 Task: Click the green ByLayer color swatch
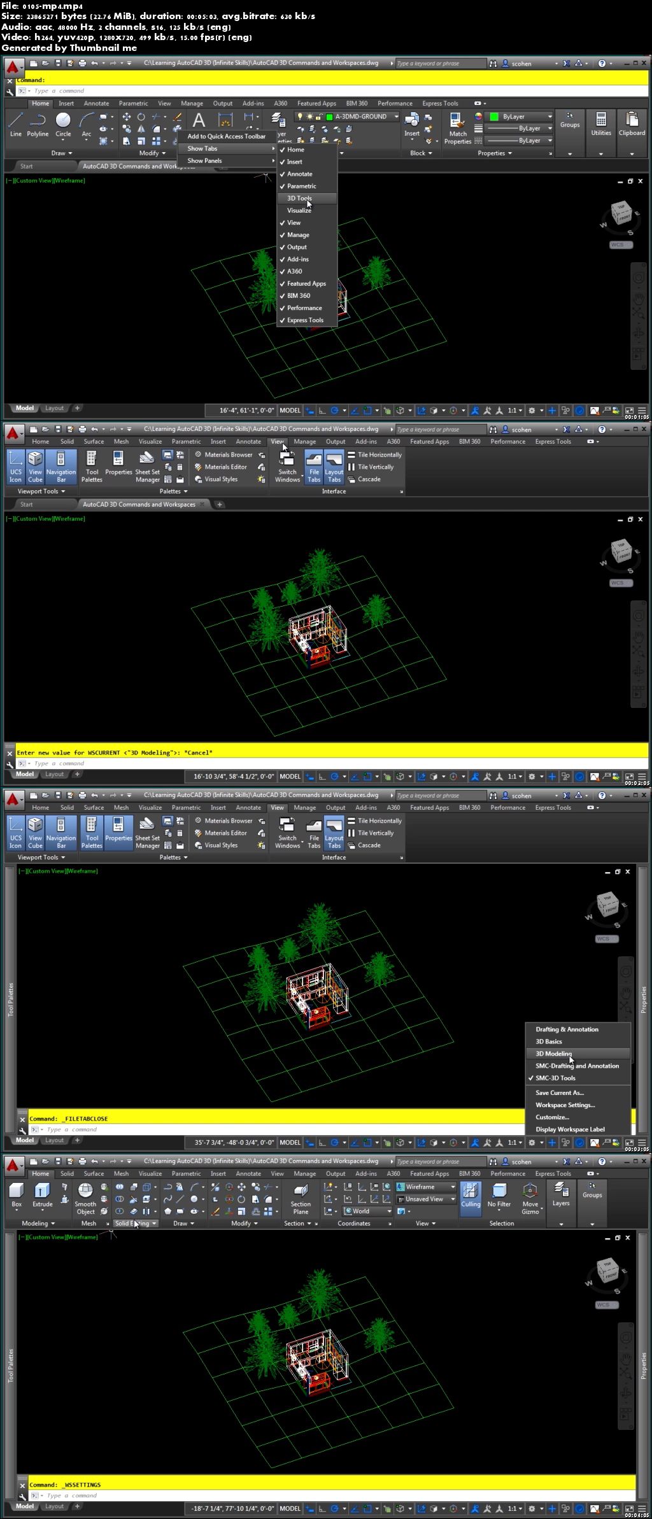point(494,117)
